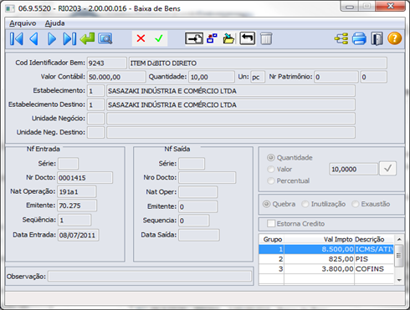
Task: Go to first record arrow icon
Action: tap(17, 38)
